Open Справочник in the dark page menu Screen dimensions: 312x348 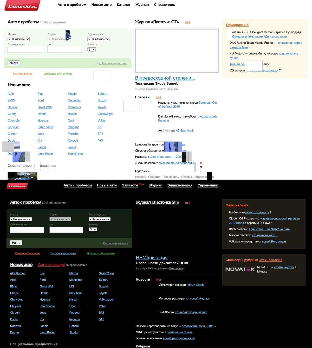pos(207,185)
